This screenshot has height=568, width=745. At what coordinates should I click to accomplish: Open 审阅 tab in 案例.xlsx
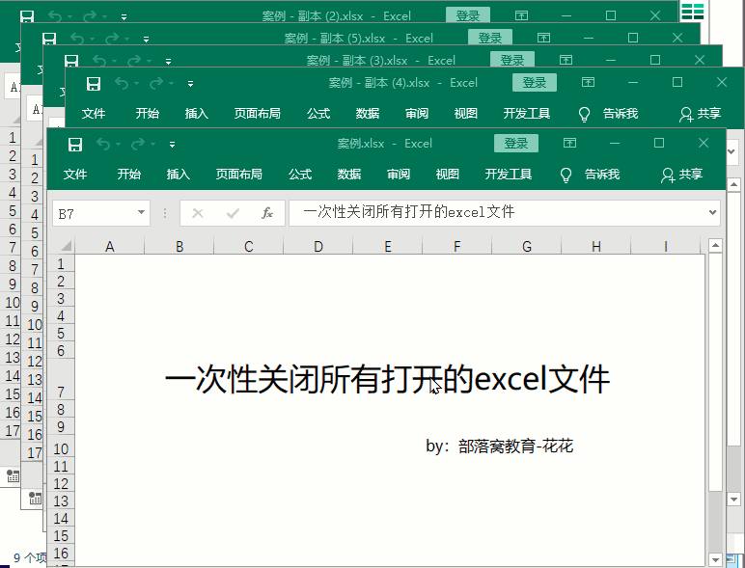click(x=399, y=175)
